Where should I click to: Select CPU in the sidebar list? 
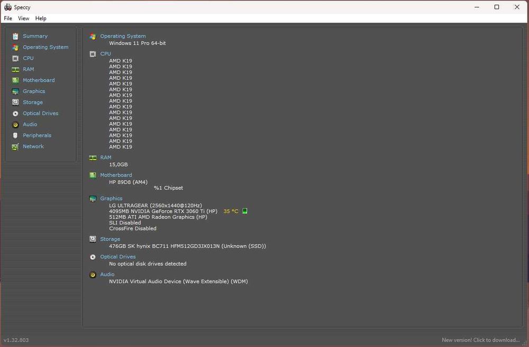(29, 58)
